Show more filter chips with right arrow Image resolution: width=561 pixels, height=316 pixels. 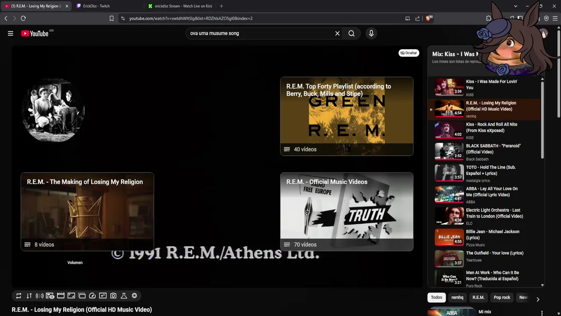[x=538, y=299]
